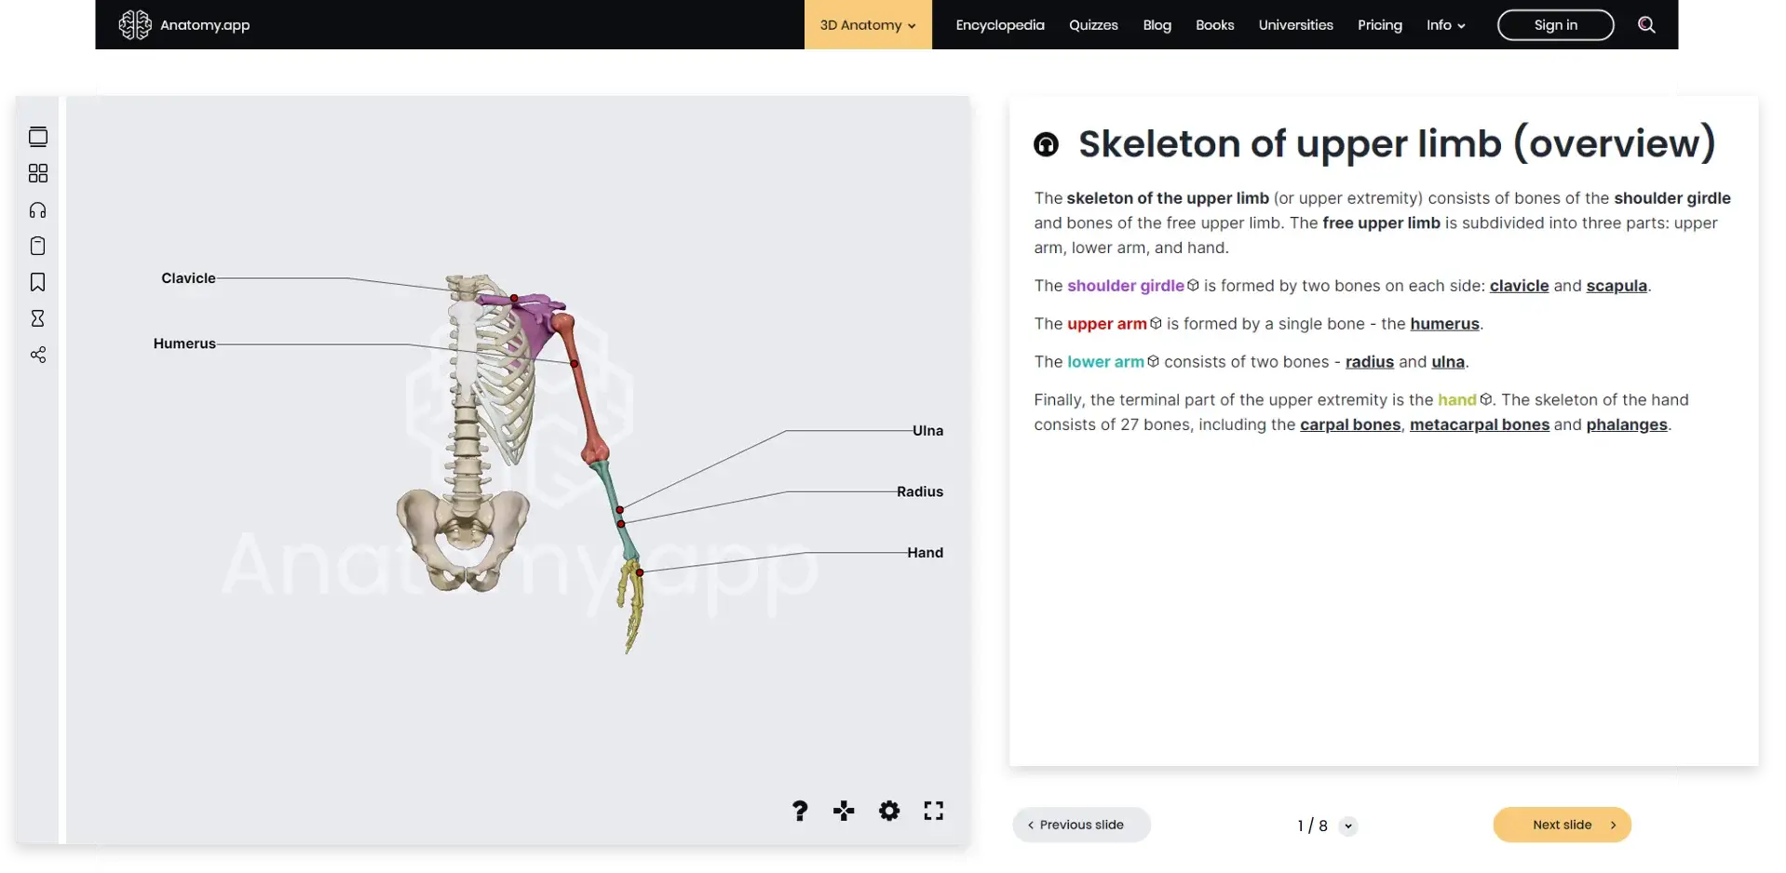Share this page using the share icon

click(x=38, y=355)
